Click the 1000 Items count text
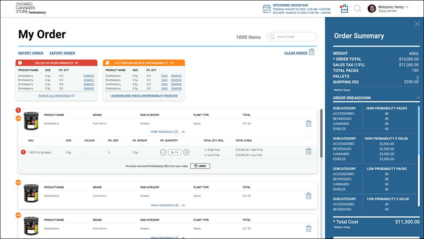 pos(248,37)
